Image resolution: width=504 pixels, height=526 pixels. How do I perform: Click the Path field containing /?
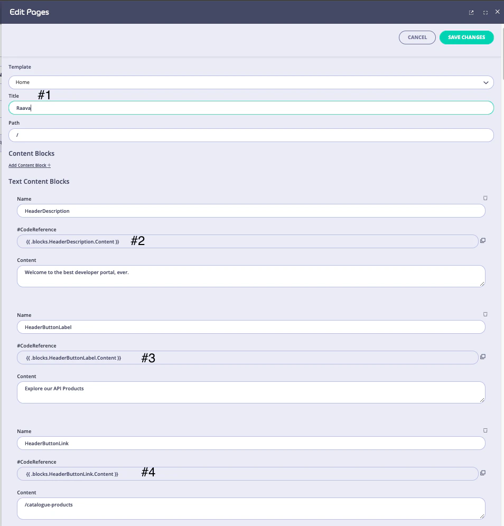(251, 135)
